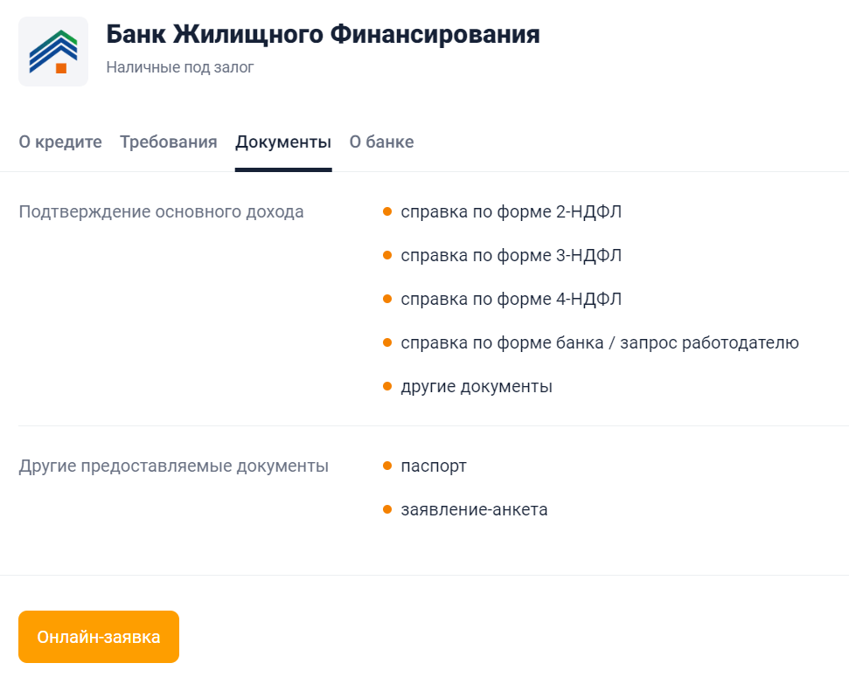The width and height of the screenshot is (849, 677).
Task: Click «другие документы» list item
Action: (x=477, y=386)
